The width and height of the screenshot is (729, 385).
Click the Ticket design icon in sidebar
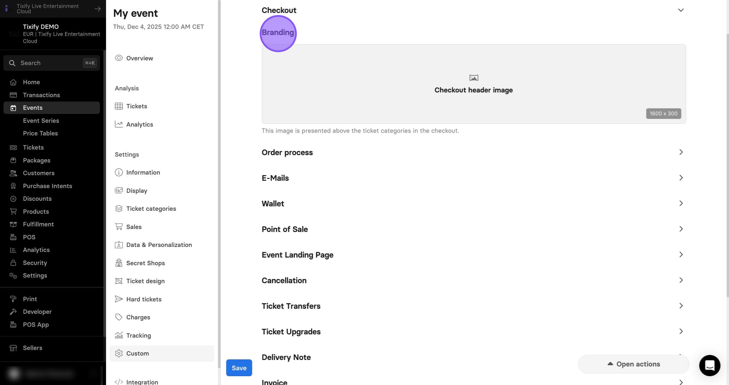click(119, 281)
